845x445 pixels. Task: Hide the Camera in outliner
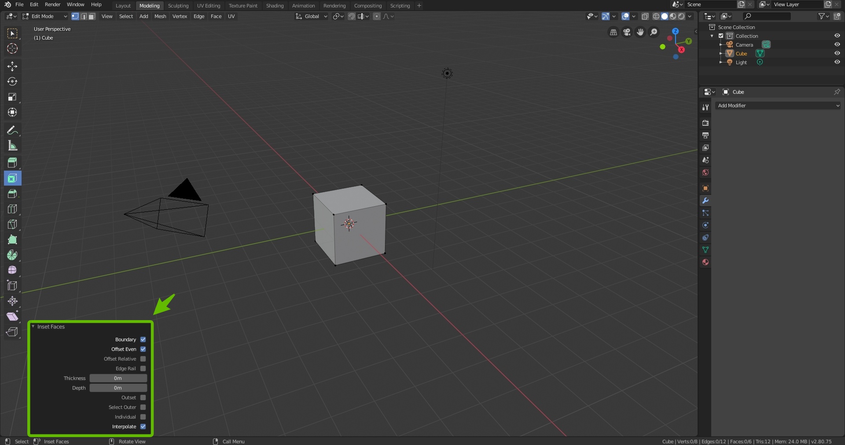coord(837,44)
